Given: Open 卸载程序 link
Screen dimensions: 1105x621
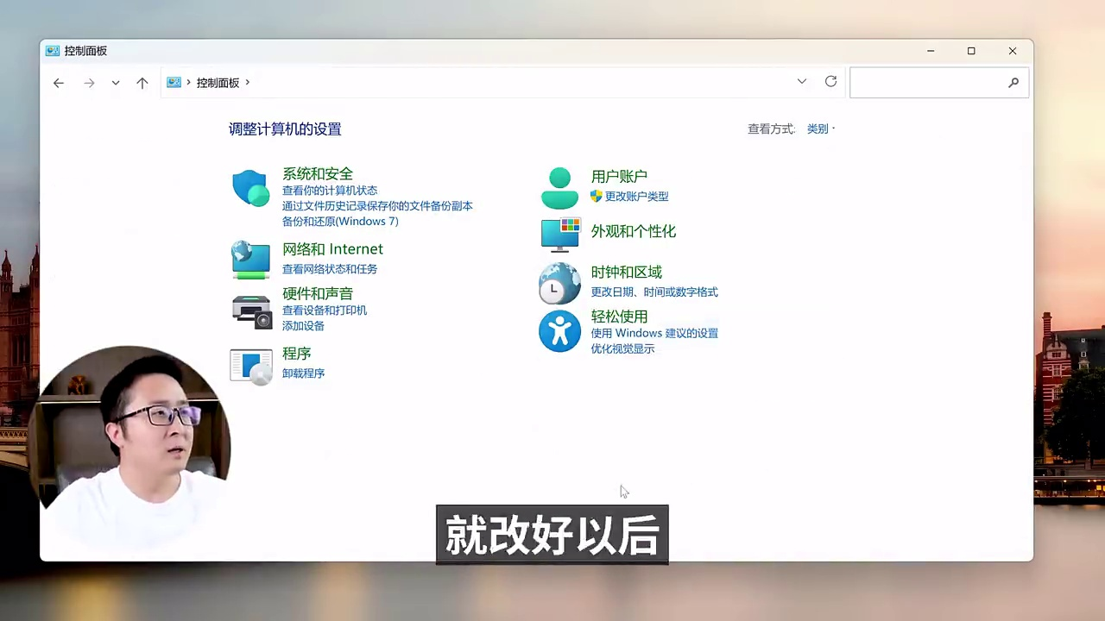Looking at the screenshot, I should click(303, 373).
